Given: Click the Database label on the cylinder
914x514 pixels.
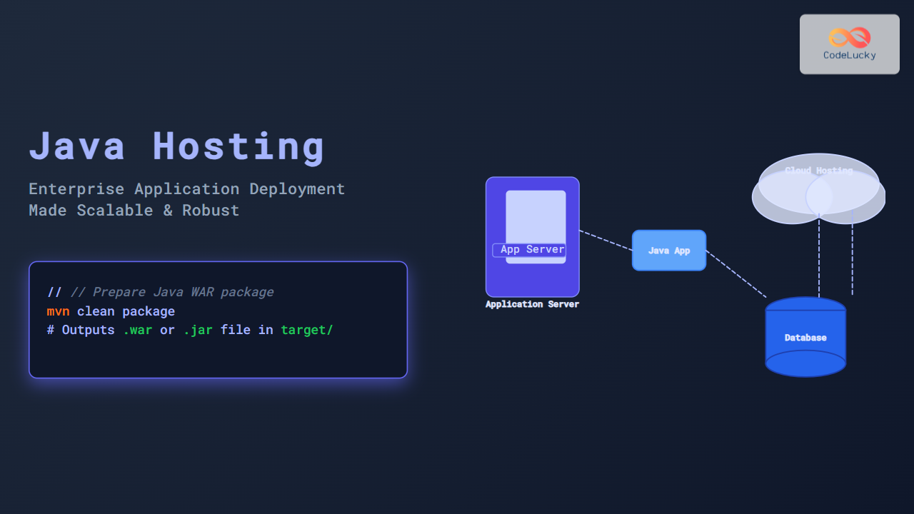Looking at the screenshot, I should [x=805, y=338].
